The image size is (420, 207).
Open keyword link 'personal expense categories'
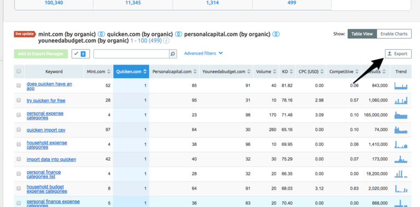45,115
